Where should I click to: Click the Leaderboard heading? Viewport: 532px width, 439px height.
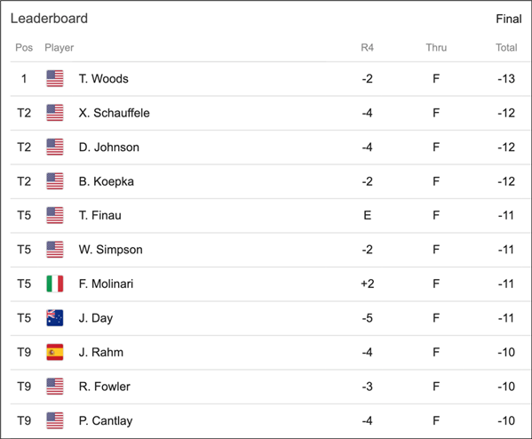coord(49,19)
